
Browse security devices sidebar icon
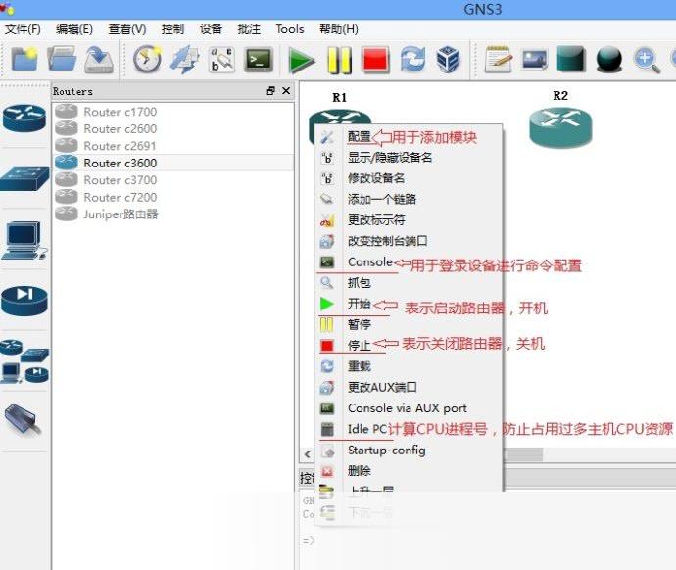click(24, 300)
